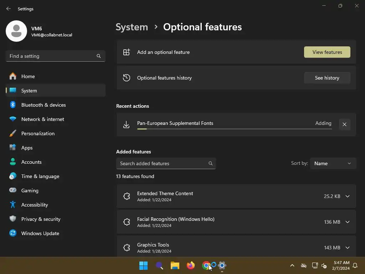Click the View features button
The height and width of the screenshot is (274, 365).
[327, 52]
